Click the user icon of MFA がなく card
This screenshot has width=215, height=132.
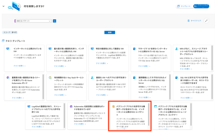pyautogui.click(x=177, y=49)
